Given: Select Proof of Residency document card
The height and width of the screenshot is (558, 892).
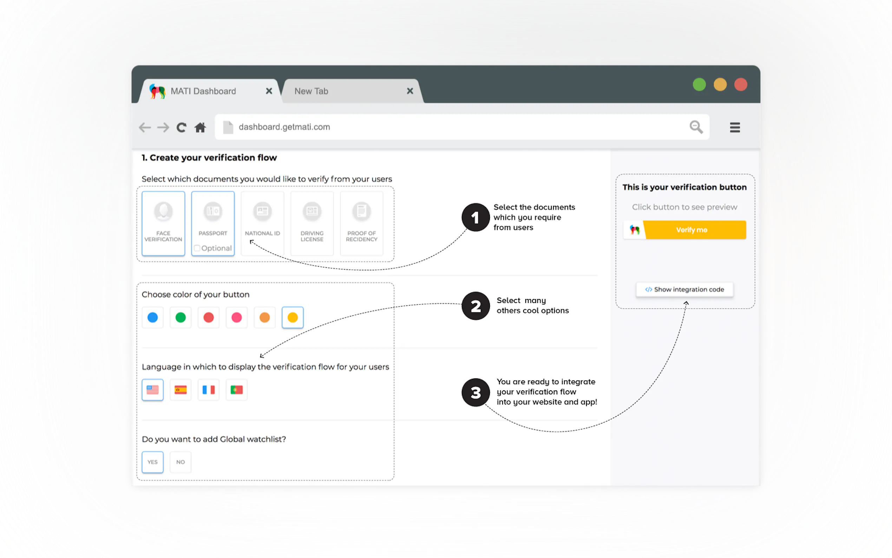Looking at the screenshot, I should tap(361, 223).
